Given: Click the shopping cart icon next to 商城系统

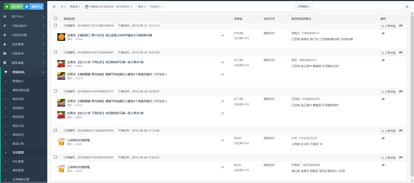Looking at the screenshot, I should (6, 72).
